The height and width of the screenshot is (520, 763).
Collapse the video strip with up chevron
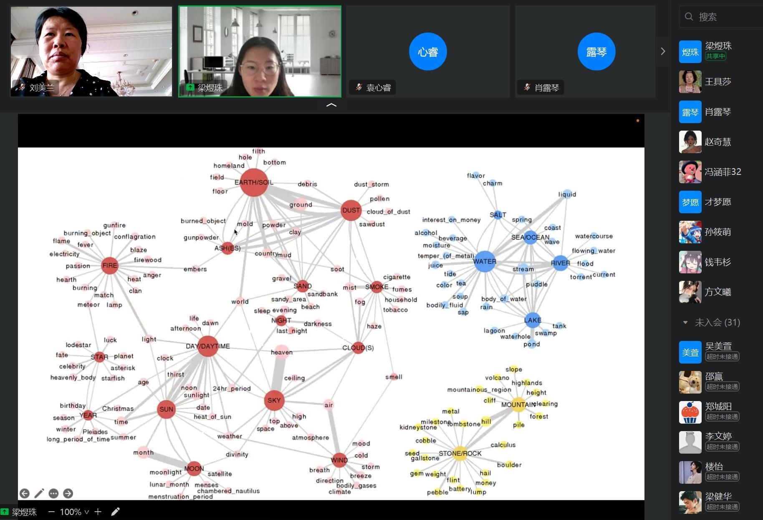(x=331, y=105)
